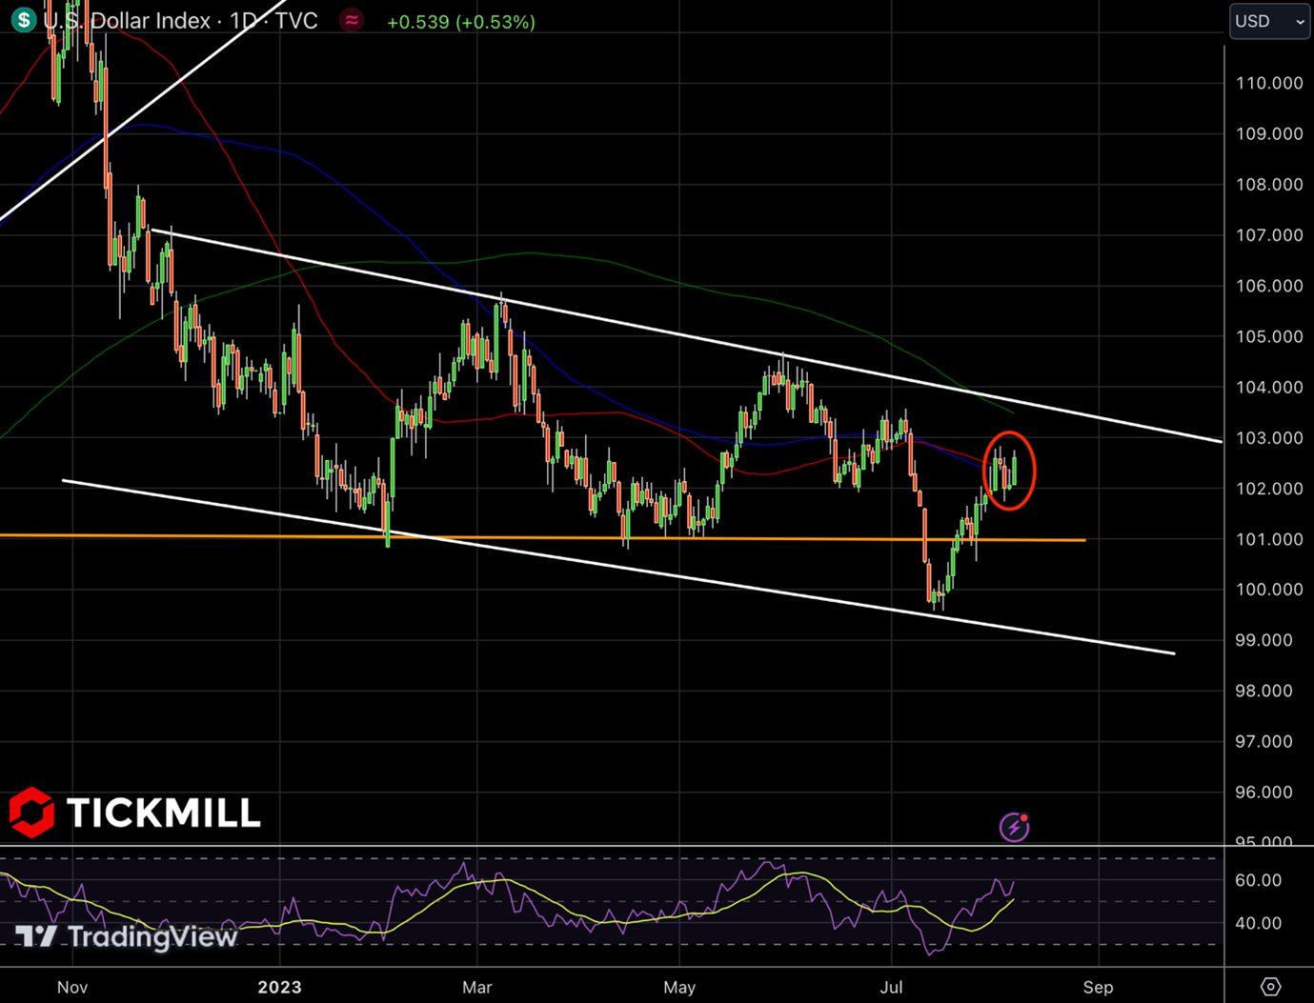Viewport: 1314px width, 1003px height.
Task: Click the 100.000 price label
Action: [1269, 590]
